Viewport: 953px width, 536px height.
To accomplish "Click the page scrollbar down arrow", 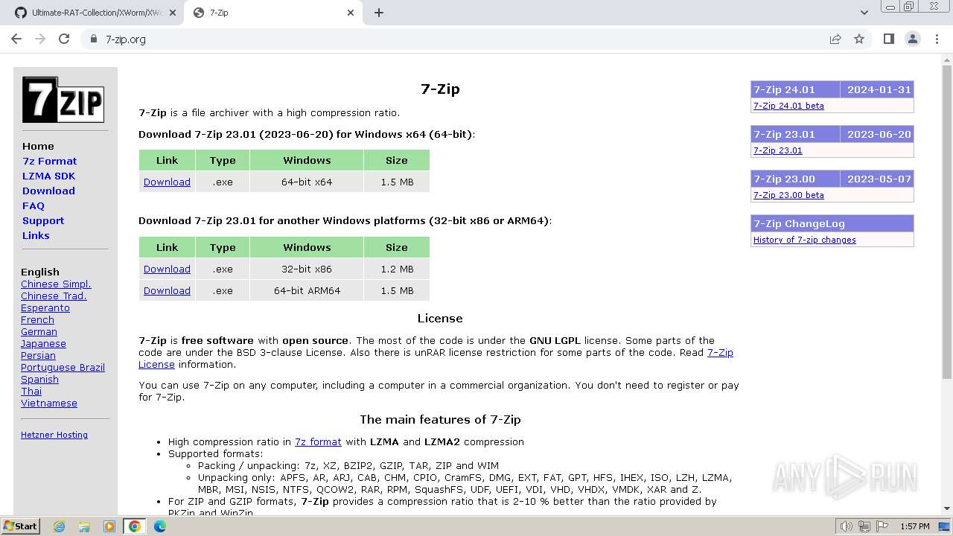I will point(946,508).
